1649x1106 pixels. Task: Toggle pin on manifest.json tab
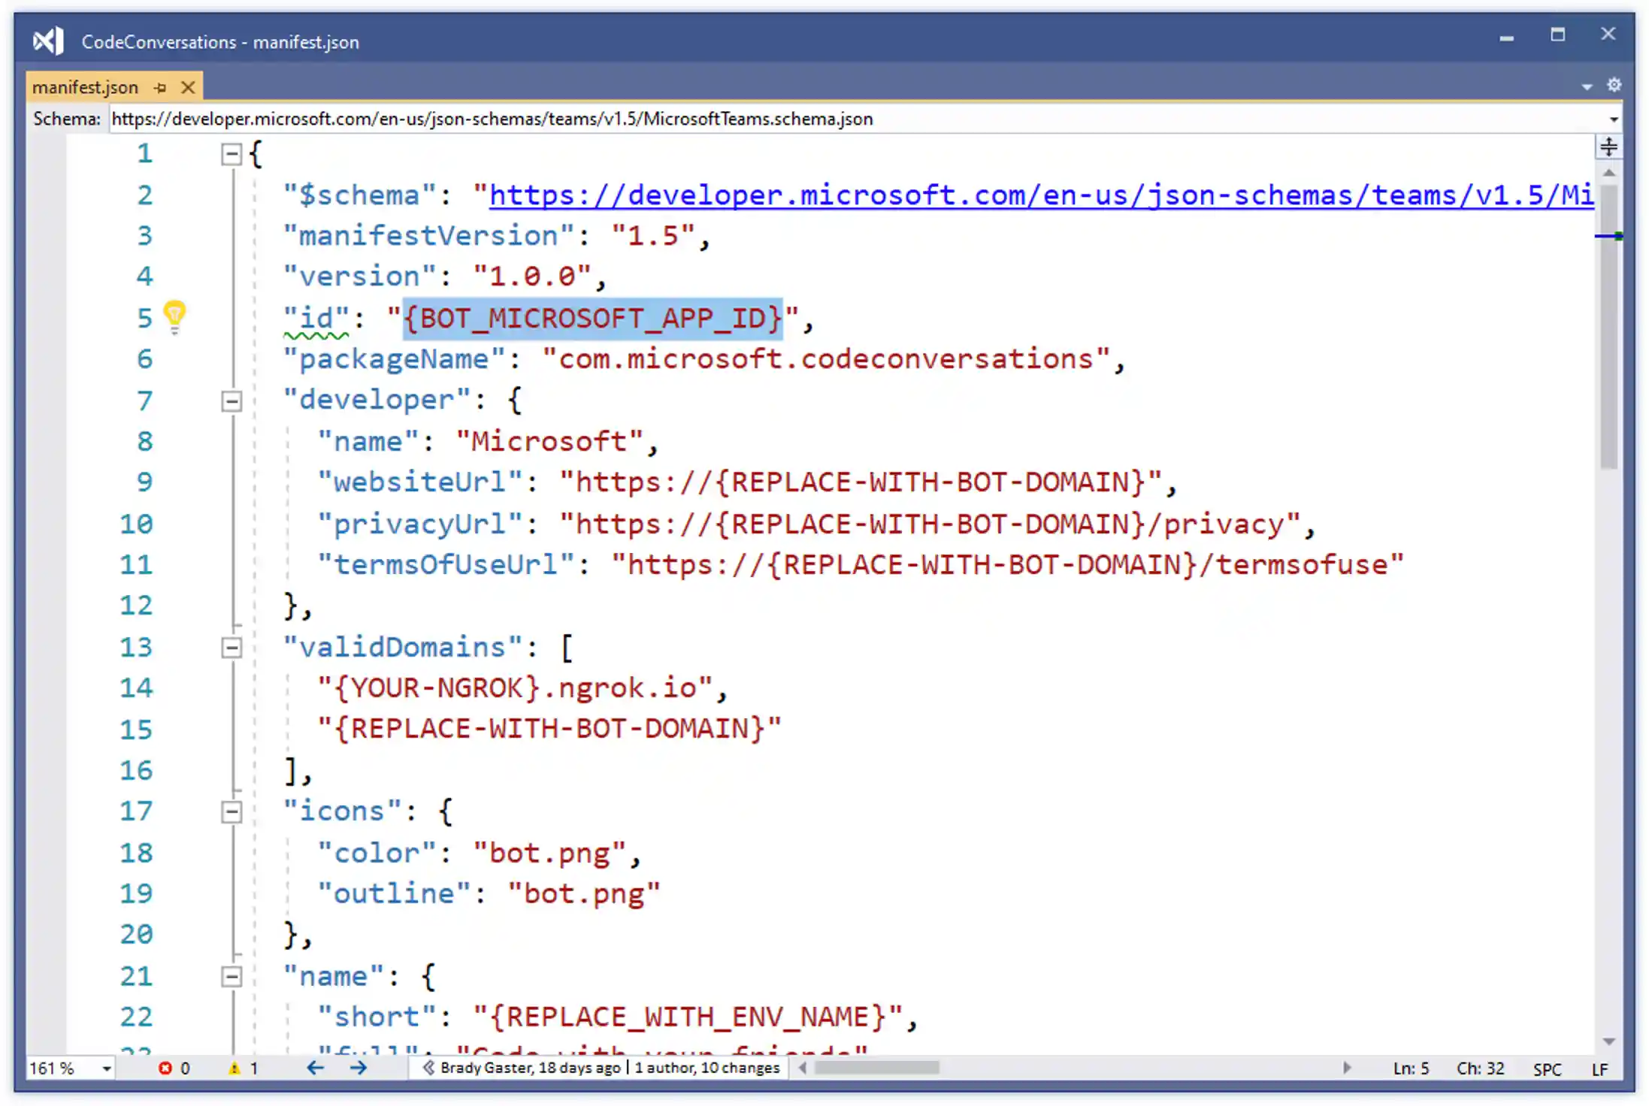pos(160,88)
